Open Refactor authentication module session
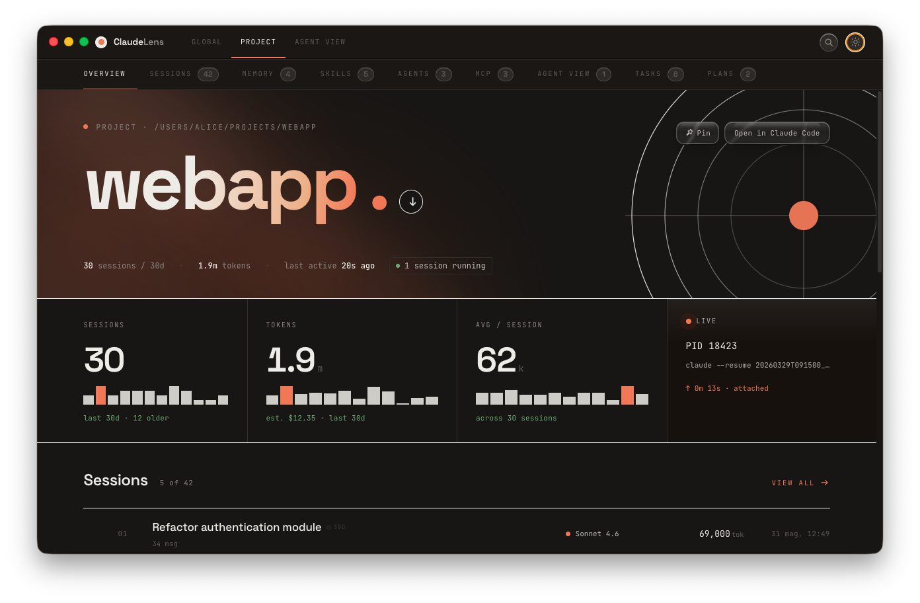 pyautogui.click(x=456, y=534)
